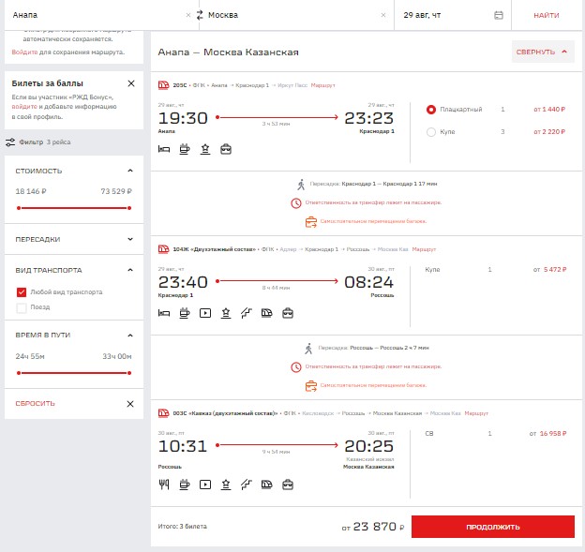Click meal fork-knife icon for 10:31 train
Image resolution: width=585 pixels, height=552 pixels.
pyautogui.click(x=164, y=485)
